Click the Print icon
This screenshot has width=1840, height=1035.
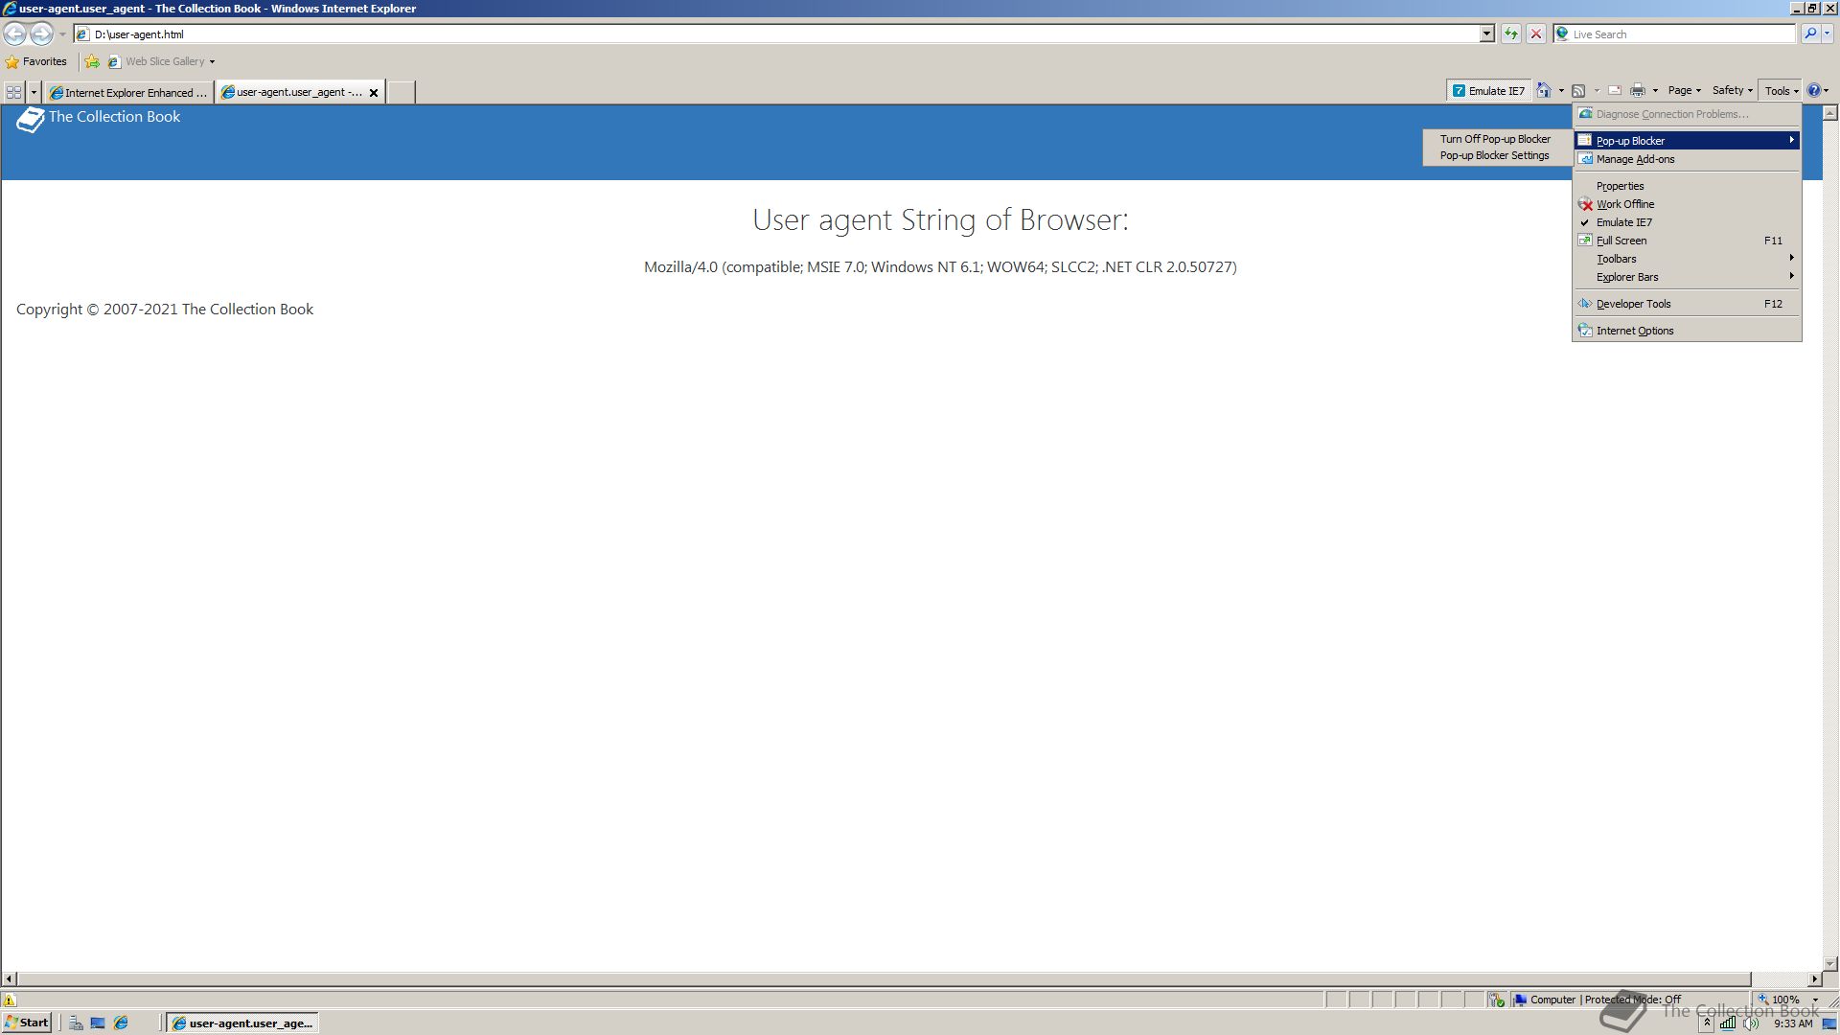[x=1638, y=91]
